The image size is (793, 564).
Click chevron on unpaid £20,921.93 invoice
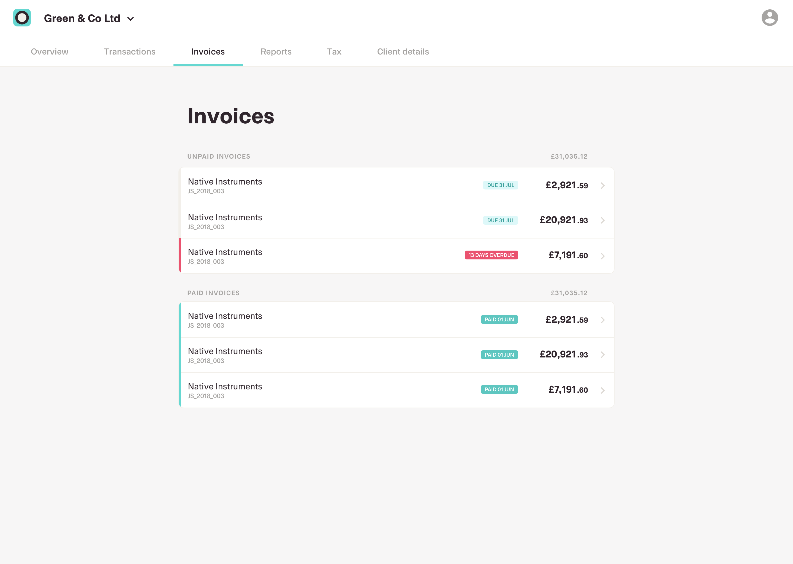click(603, 220)
